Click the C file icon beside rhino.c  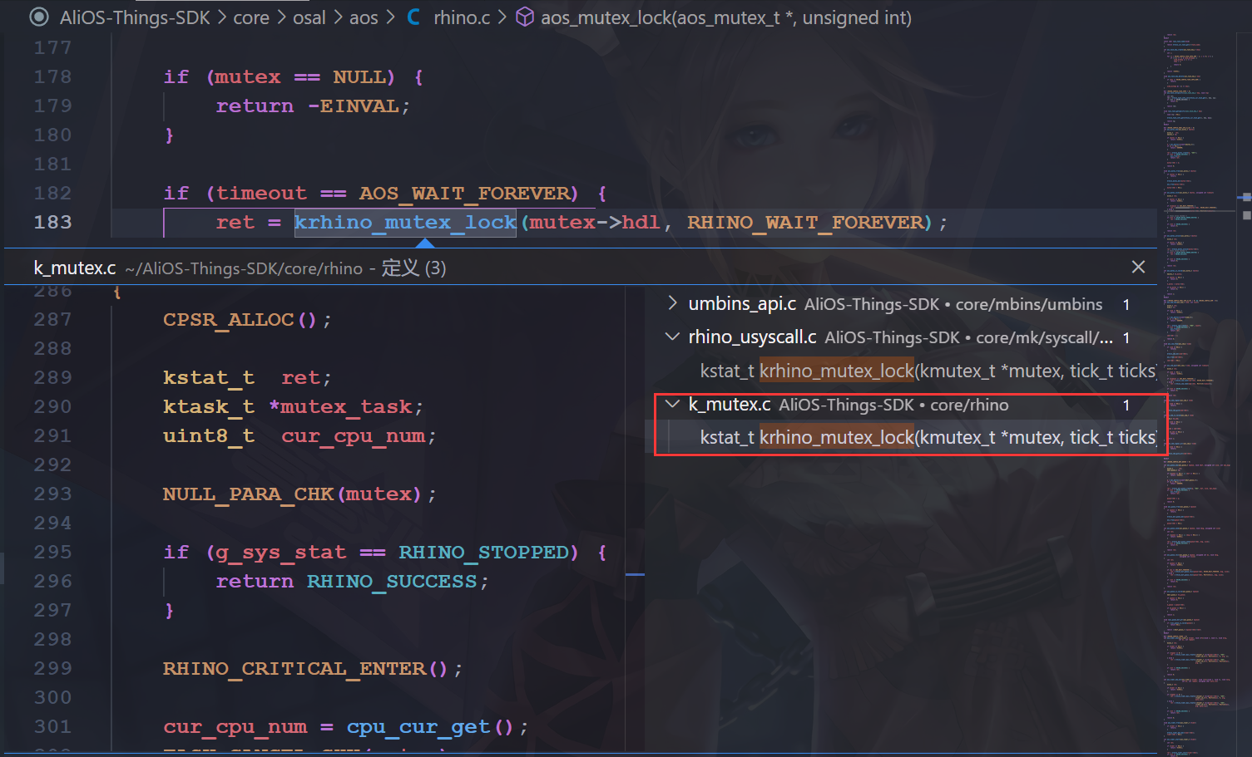click(x=413, y=17)
